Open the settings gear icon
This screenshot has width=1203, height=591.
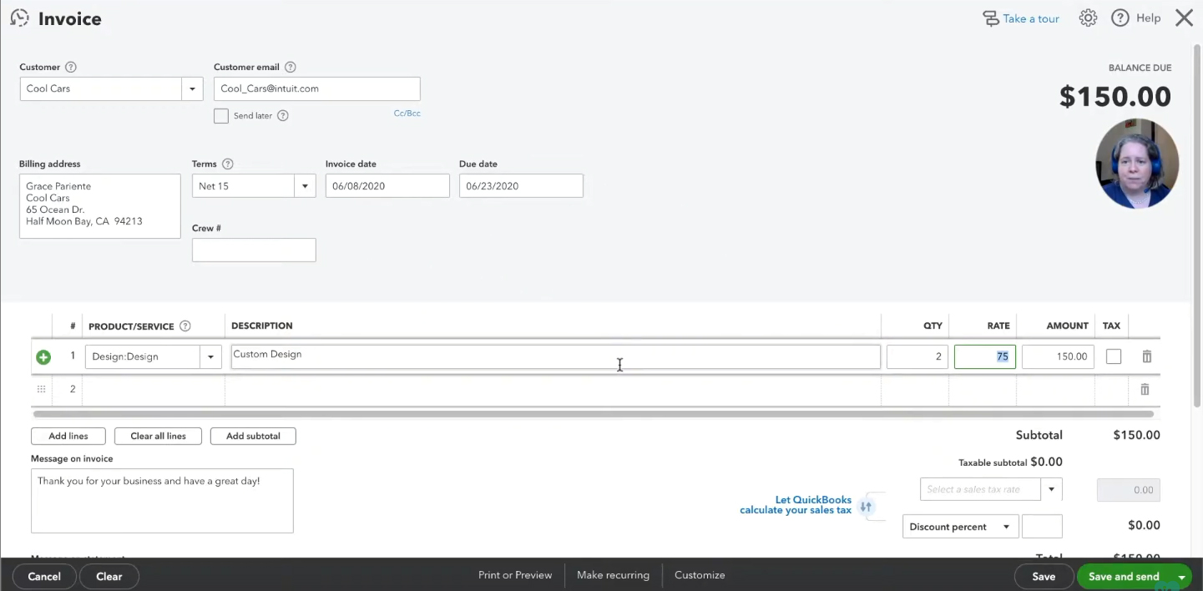click(x=1088, y=18)
